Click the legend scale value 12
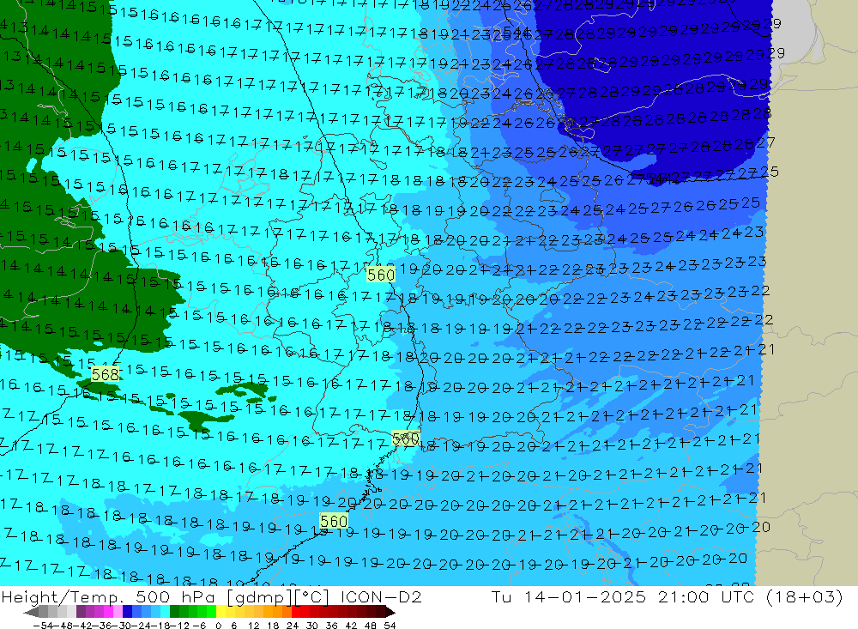Screen dimensions: 858x629 coord(253,626)
